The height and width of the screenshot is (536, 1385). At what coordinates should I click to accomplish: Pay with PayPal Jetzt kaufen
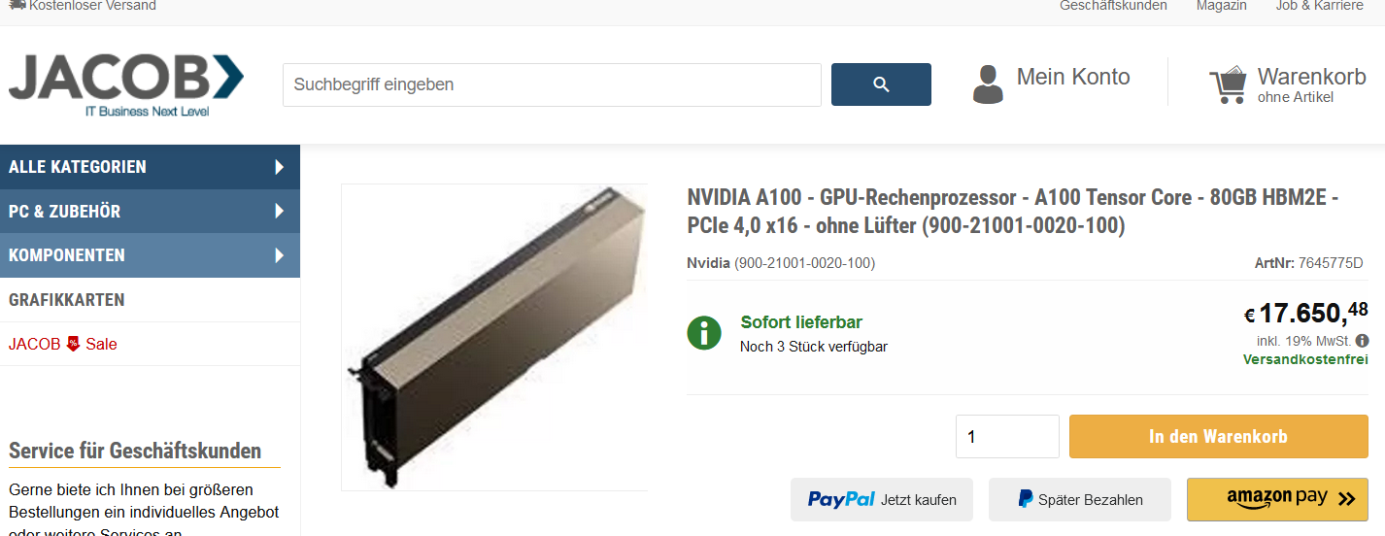[882, 499]
